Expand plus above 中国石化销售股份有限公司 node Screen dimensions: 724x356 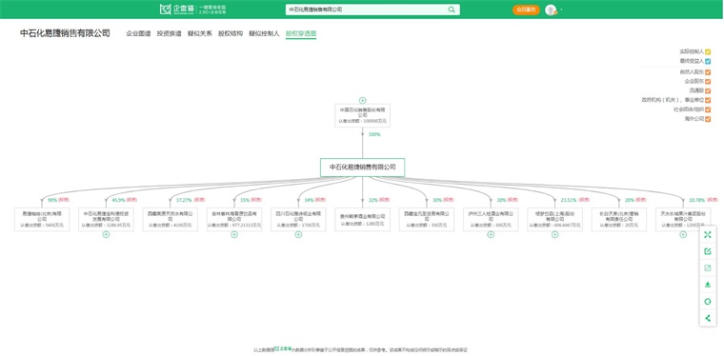tap(362, 100)
